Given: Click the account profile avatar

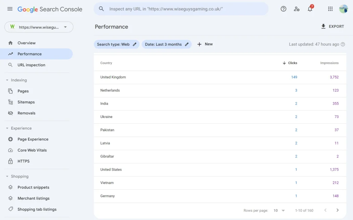Looking at the screenshot, I should coord(343,9).
